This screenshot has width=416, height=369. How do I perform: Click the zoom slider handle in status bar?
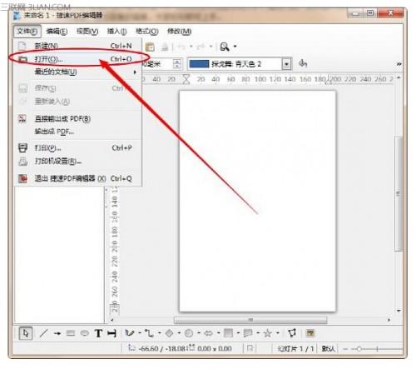[x=359, y=349]
